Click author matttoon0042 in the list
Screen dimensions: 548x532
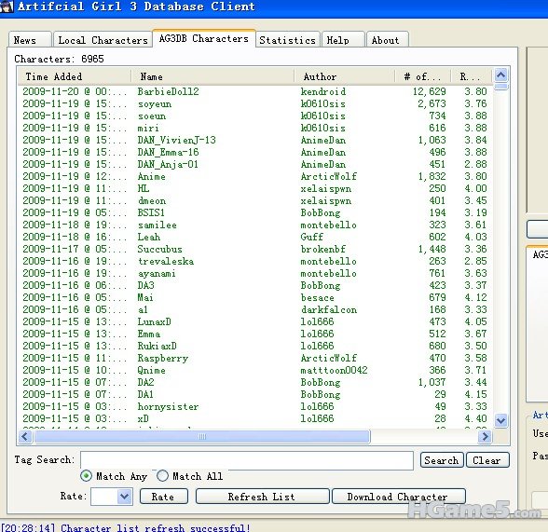click(x=334, y=370)
